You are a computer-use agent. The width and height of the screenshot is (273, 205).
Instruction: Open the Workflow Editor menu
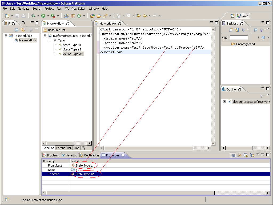75,9
